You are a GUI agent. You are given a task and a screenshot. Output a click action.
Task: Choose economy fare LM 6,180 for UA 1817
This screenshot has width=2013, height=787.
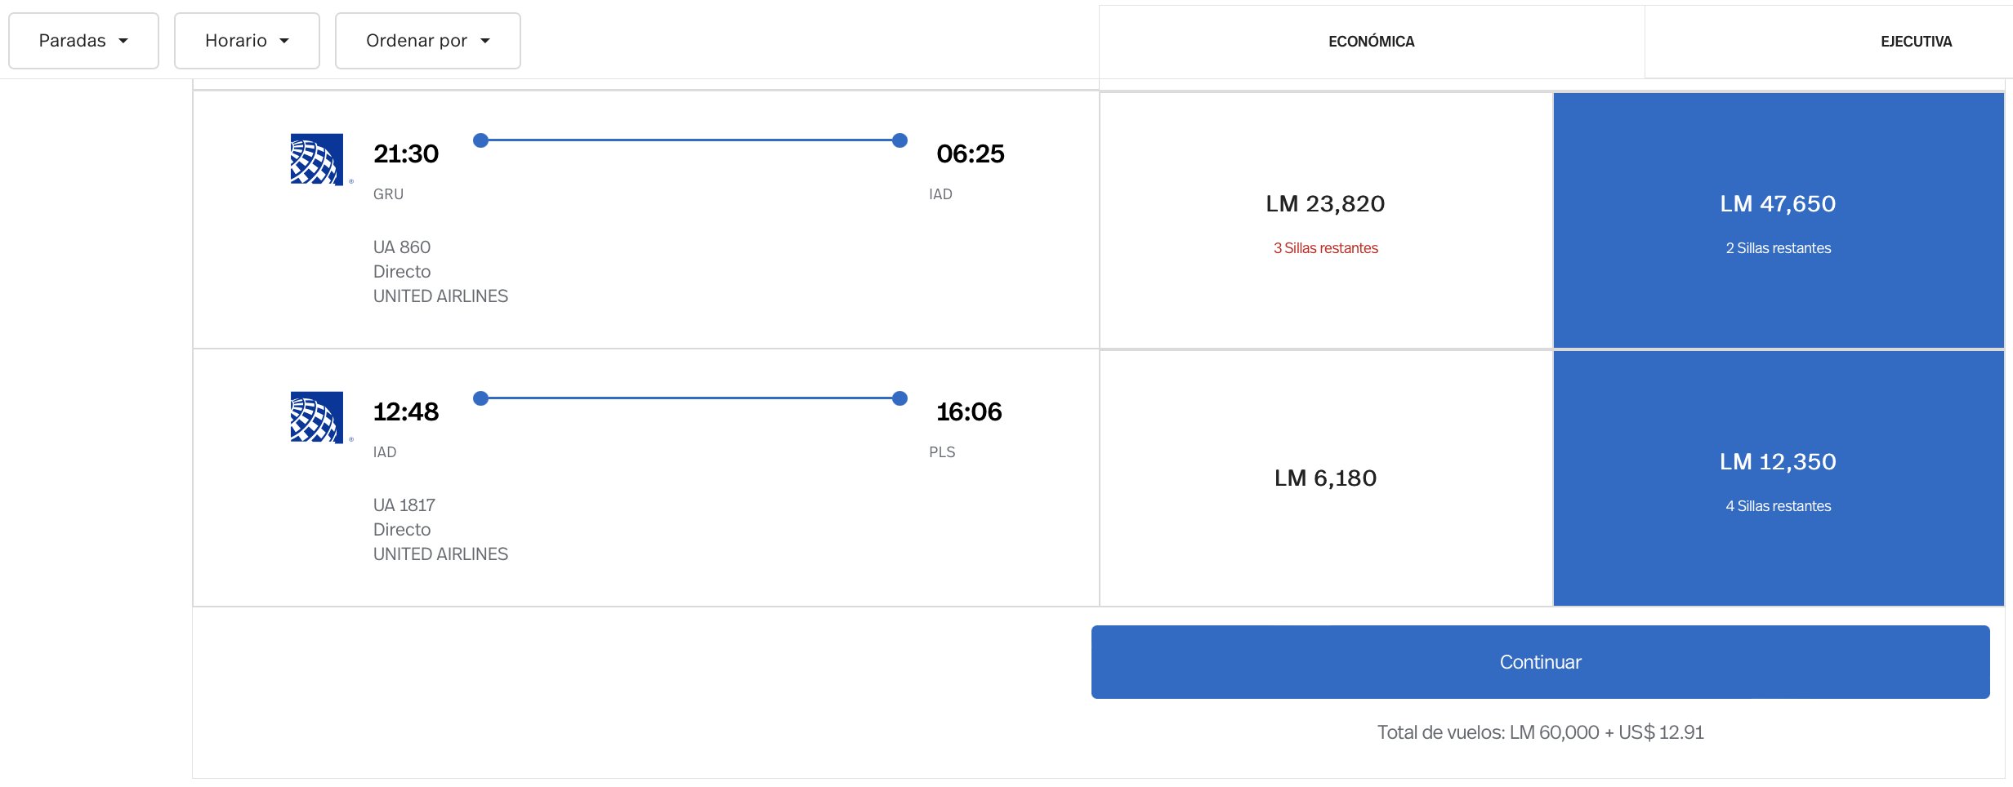point(1325,478)
